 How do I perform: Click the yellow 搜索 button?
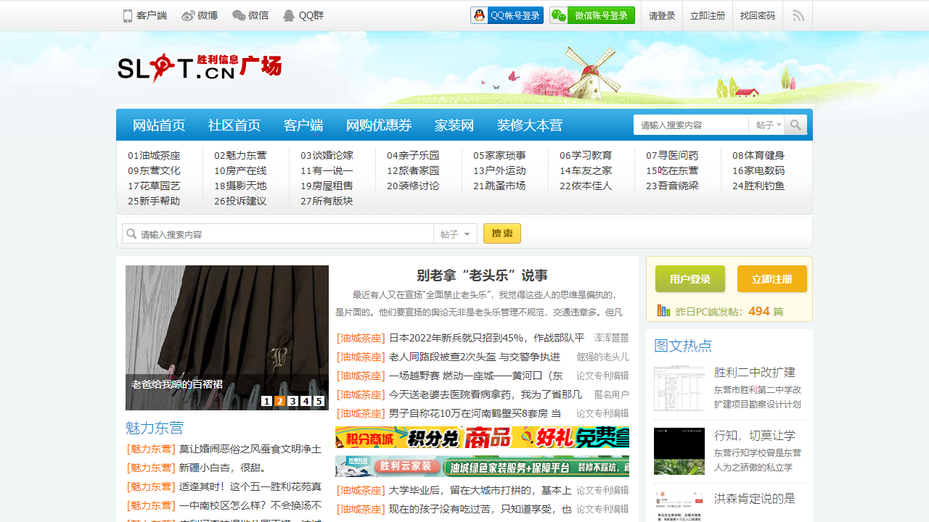502,233
